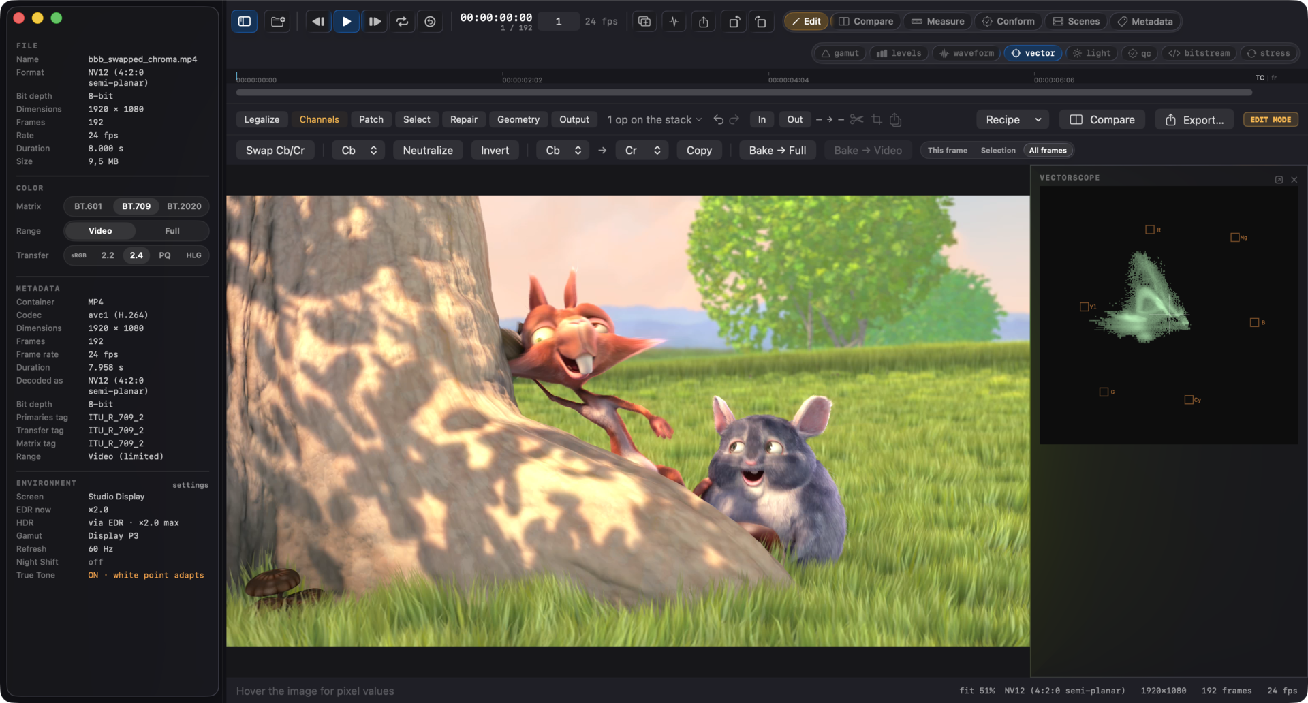Image resolution: width=1308 pixels, height=703 pixels.
Task: Expand the '1 op on the stack' list
Action: click(655, 120)
